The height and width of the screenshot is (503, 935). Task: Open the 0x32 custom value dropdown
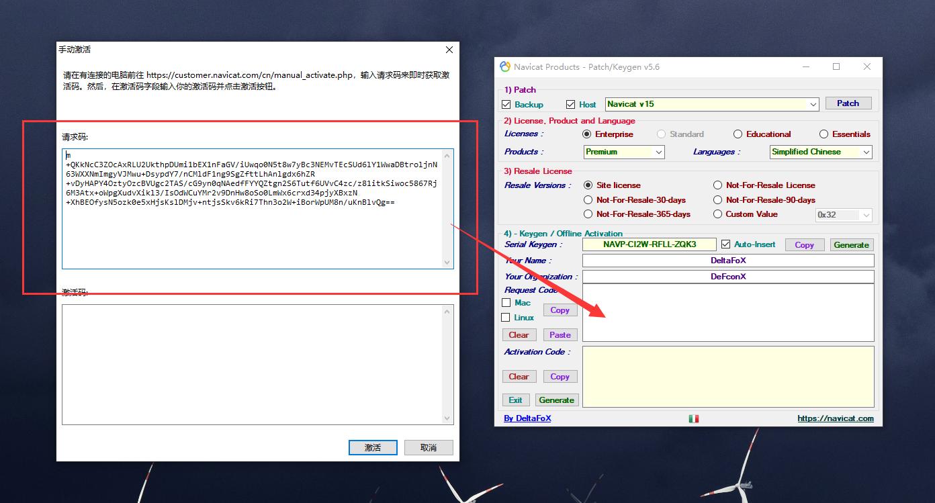point(866,215)
